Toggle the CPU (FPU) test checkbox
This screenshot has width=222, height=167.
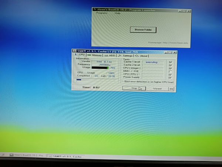click(x=171, y=75)
